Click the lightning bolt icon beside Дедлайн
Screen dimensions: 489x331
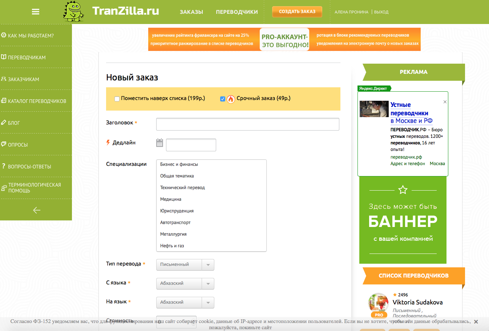(108, 142)
